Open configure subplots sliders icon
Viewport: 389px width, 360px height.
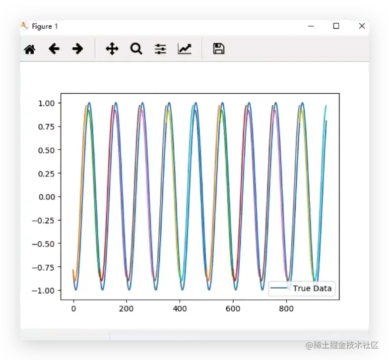[x=160, y=49]
